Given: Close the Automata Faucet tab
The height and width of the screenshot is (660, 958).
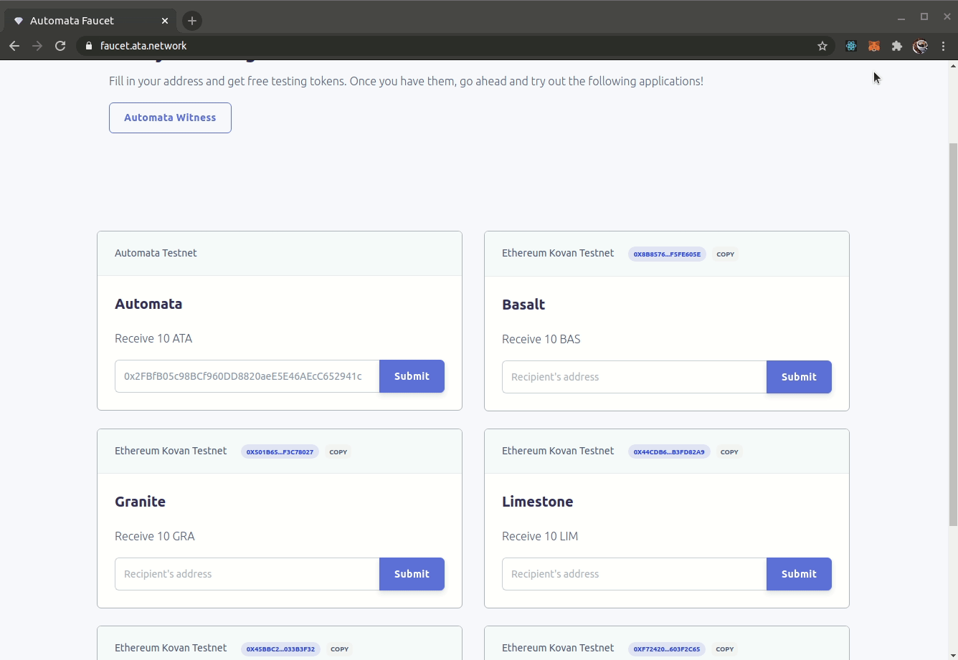Looking at the screenshot, I should click(165, 21).
